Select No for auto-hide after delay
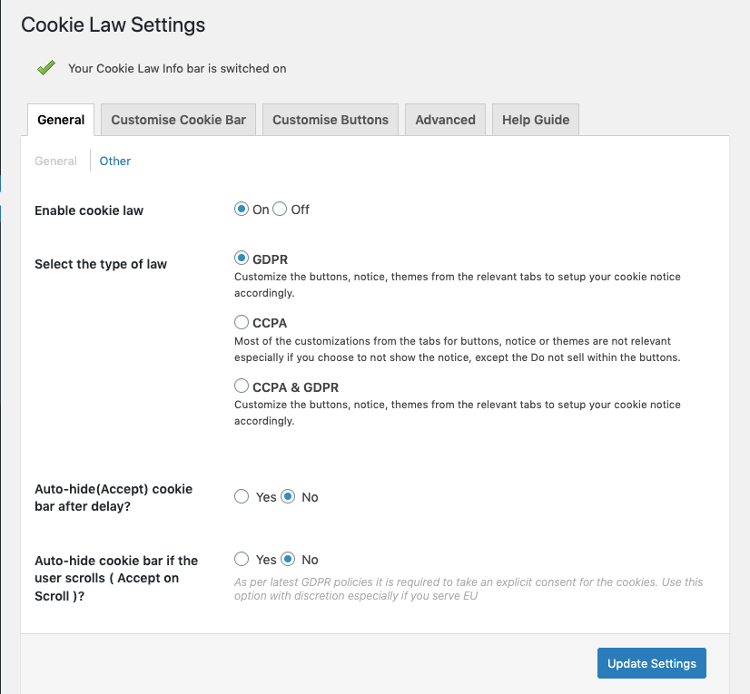Viewport: 750px width, 694px height. coord(288,496)
